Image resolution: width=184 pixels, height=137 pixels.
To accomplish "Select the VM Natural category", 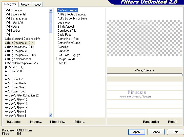I will coord(13,27).
